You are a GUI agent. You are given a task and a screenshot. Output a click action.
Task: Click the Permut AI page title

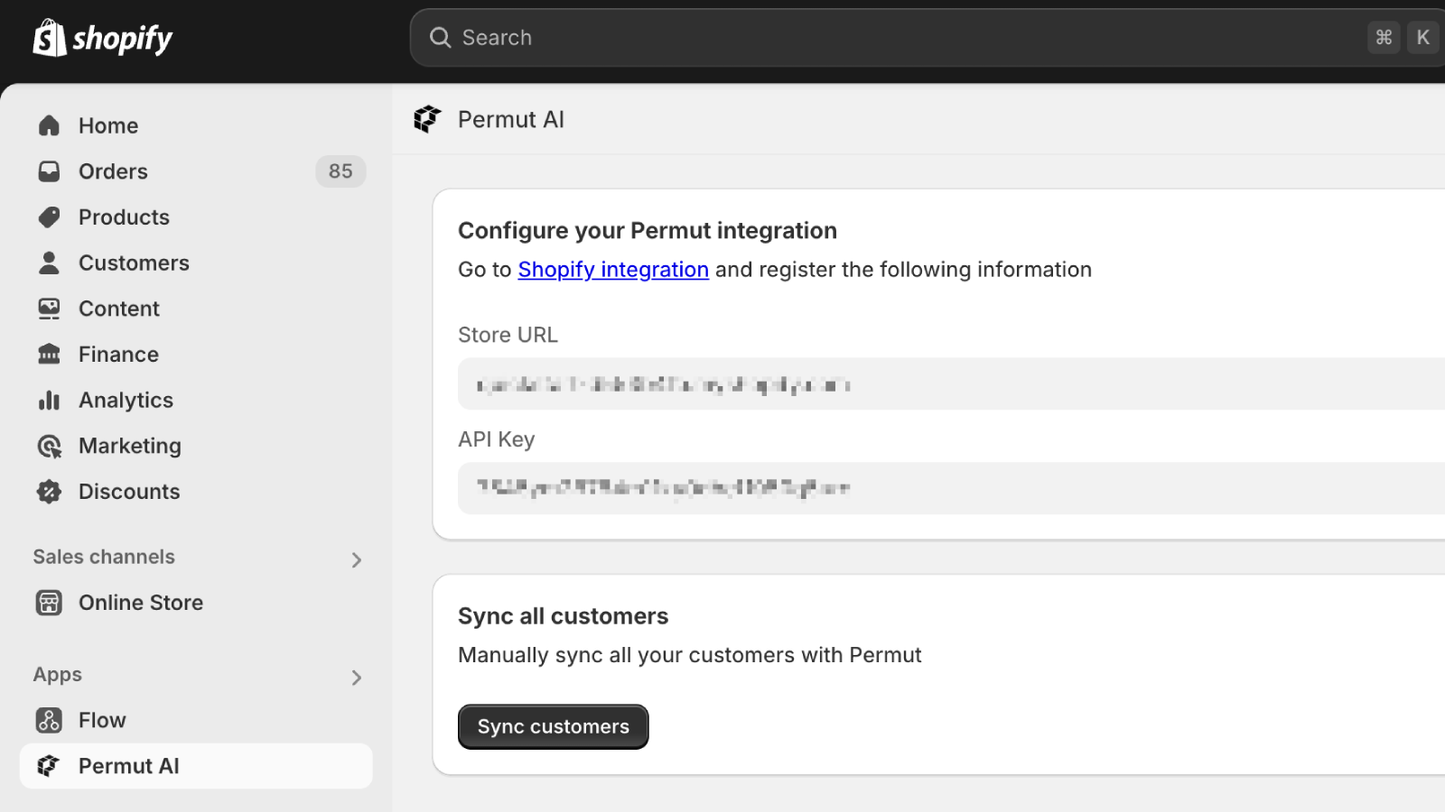(511, 119)
